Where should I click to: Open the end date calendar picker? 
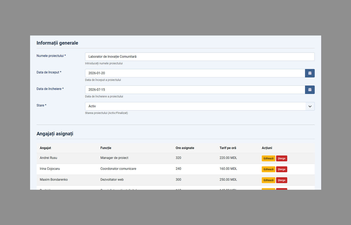point(310,90)
